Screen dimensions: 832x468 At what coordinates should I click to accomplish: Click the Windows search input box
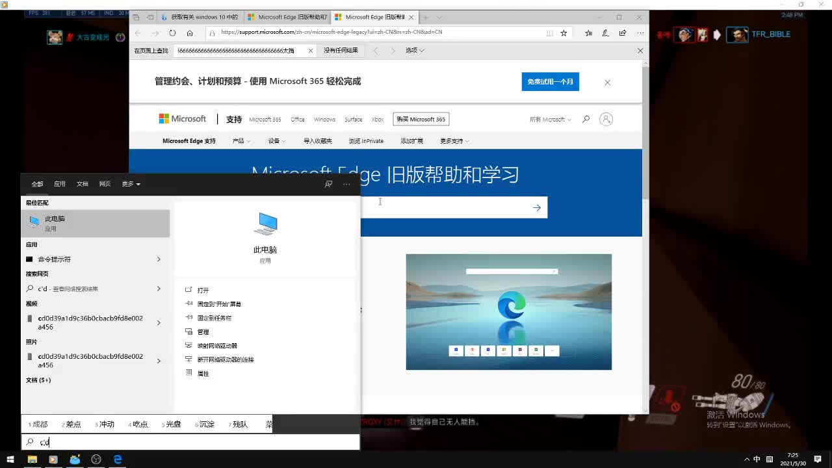tap(190, 442)
